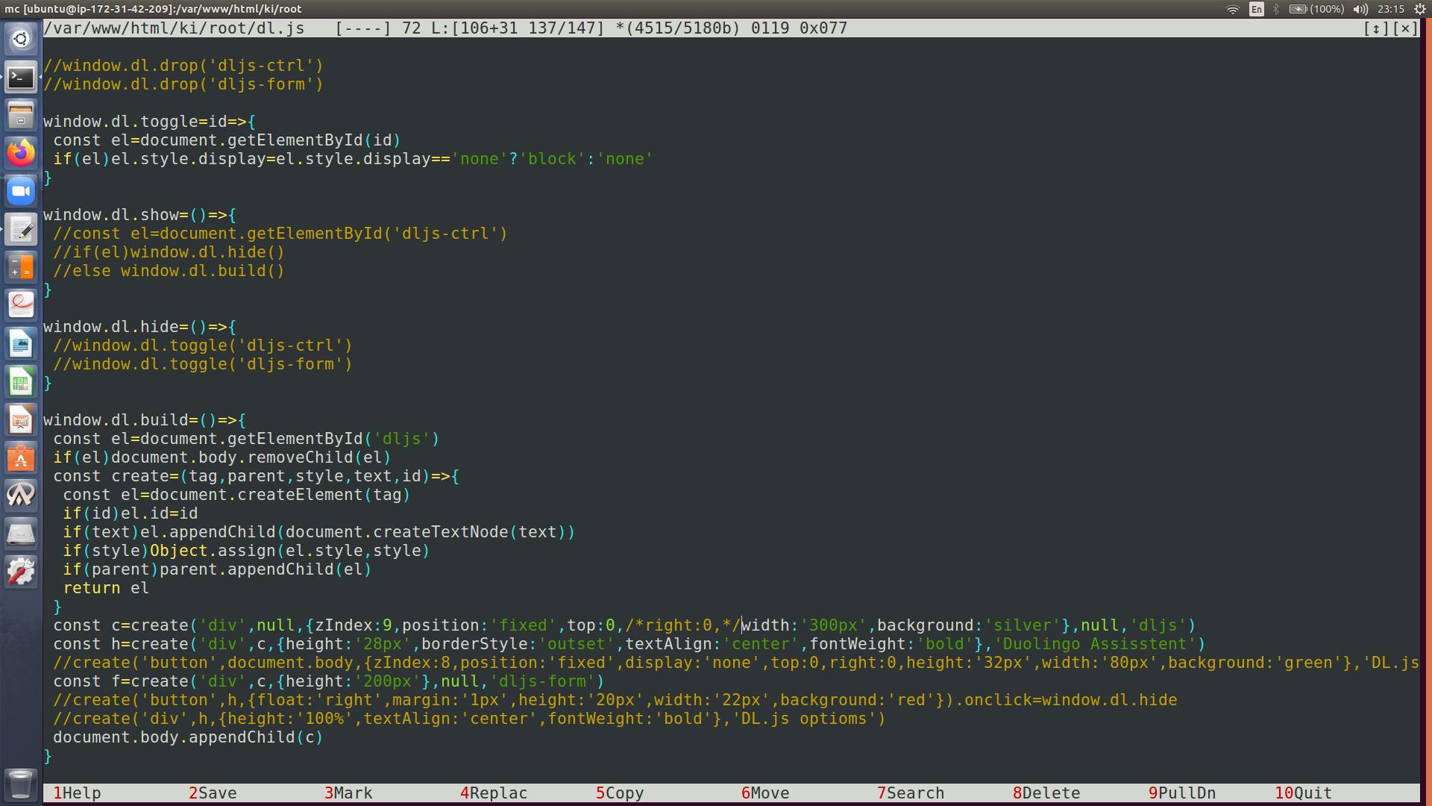This screenshot has height=806, width=1432.
Task: Open the En keyboard layout indicator
Action: pos(1257,9)
